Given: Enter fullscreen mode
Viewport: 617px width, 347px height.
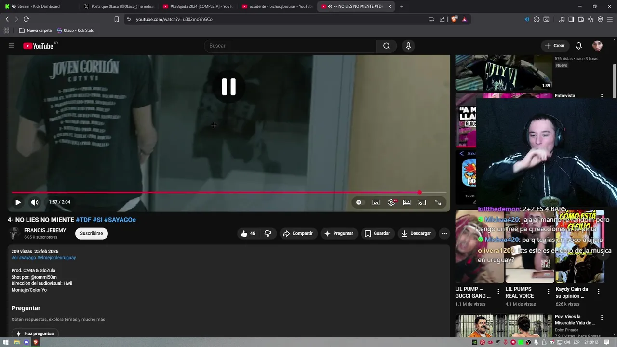Looking at the screenshot, I should [x=438, y=202].
